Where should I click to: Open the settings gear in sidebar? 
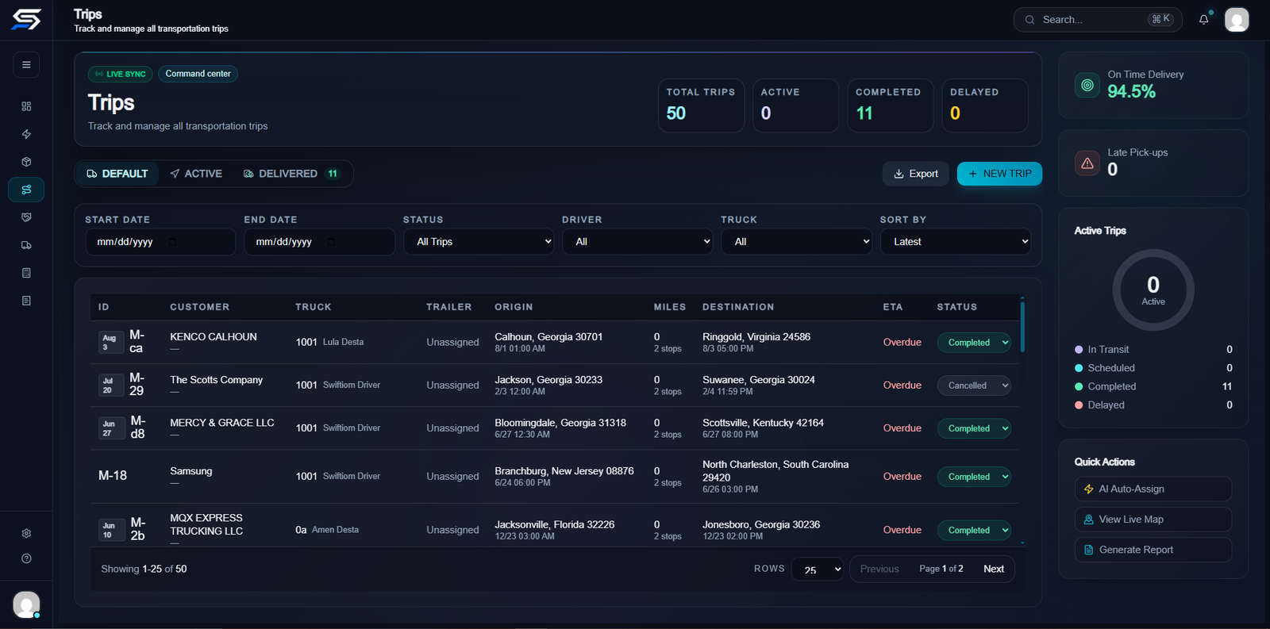[26, 533]
